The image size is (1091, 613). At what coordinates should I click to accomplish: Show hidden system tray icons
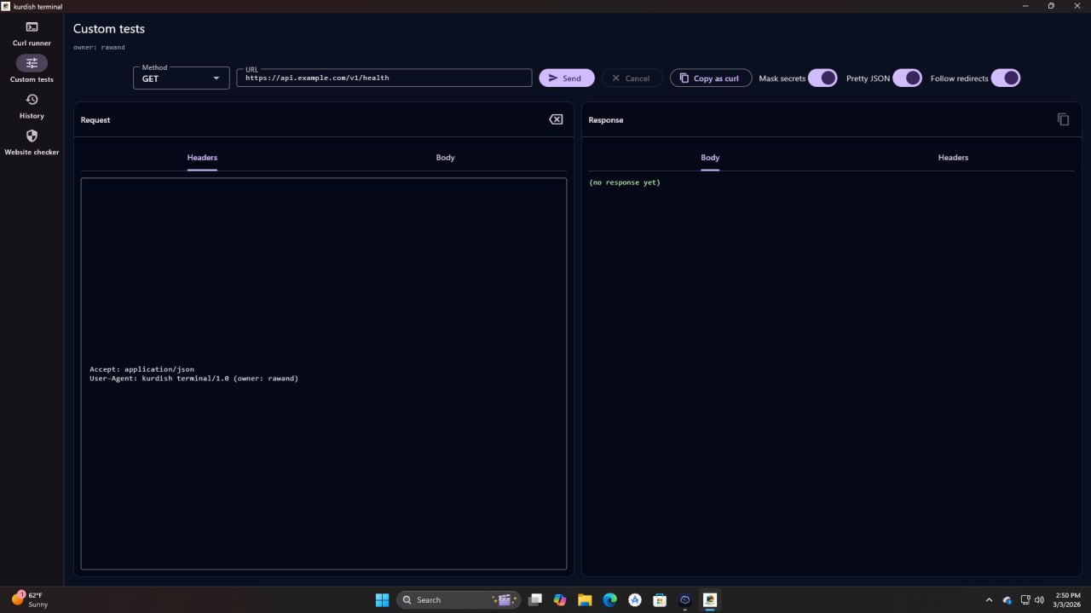(989, 599)
